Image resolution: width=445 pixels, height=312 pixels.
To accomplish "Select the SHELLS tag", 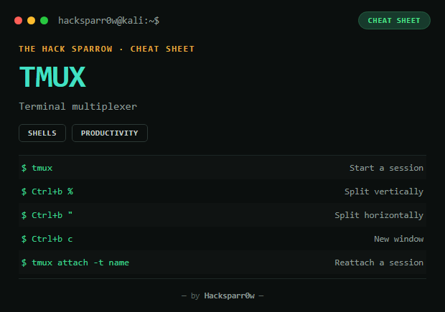I will 42,133.
